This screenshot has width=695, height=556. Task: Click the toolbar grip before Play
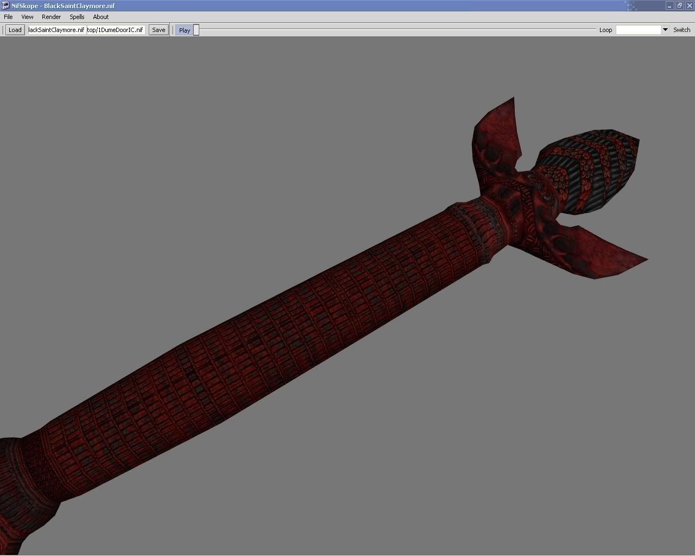pyautogui.click(x=173, y=30)
